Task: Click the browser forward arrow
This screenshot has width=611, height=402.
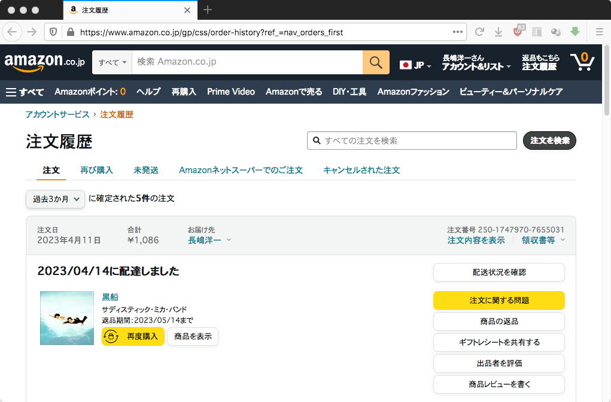Action: point(32,32)
